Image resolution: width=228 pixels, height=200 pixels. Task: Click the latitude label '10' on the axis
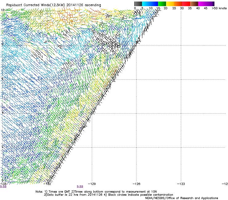[2, 10]
